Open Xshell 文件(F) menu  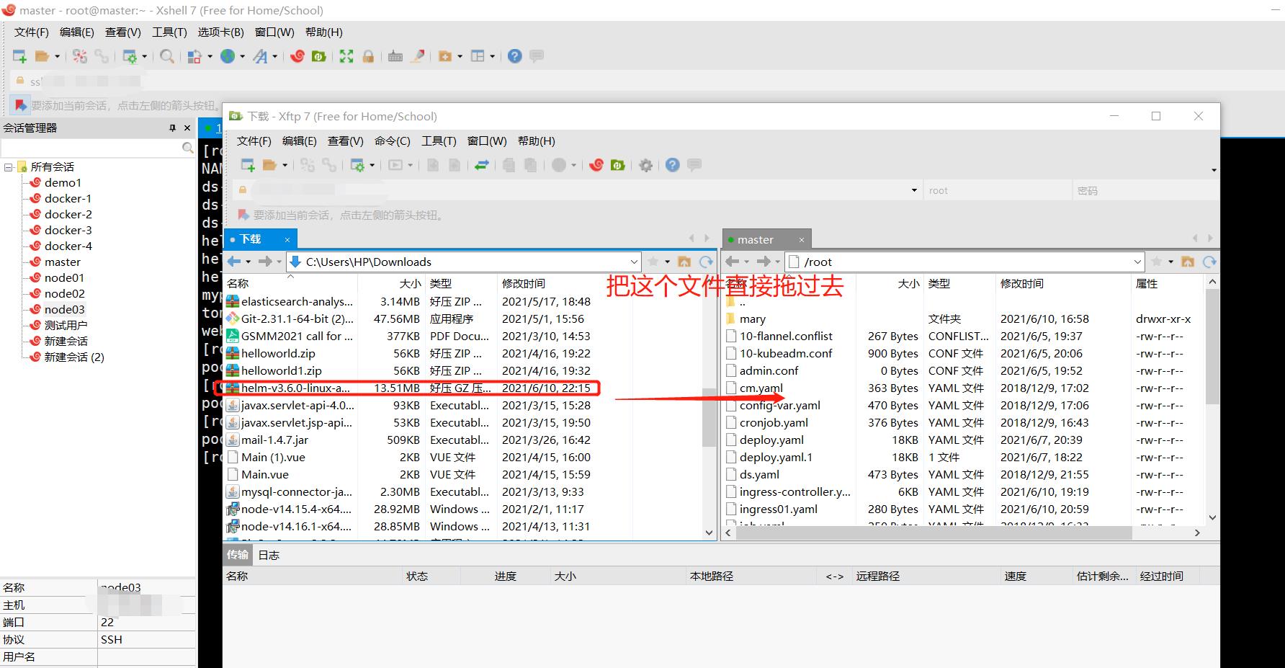click(x=32, y=32)
